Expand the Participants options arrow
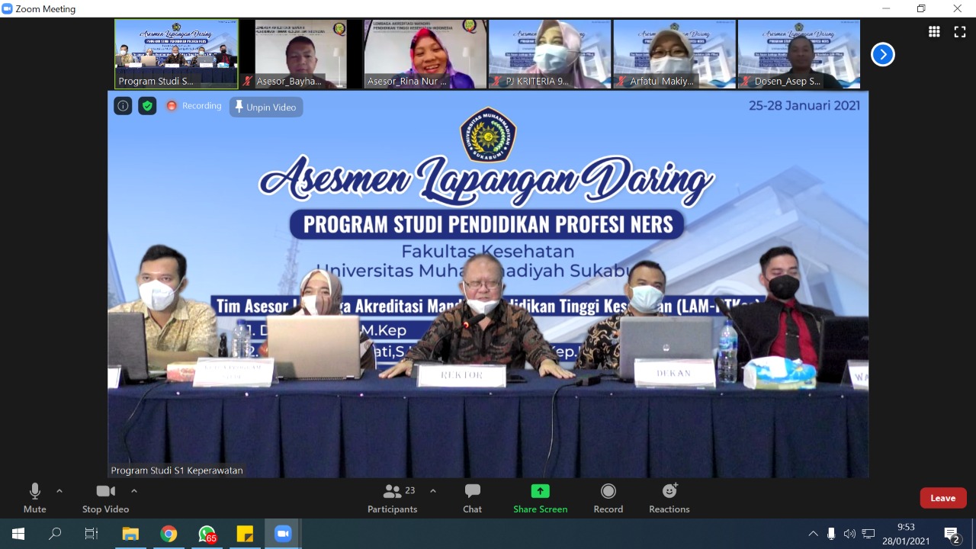 [433, 491]
